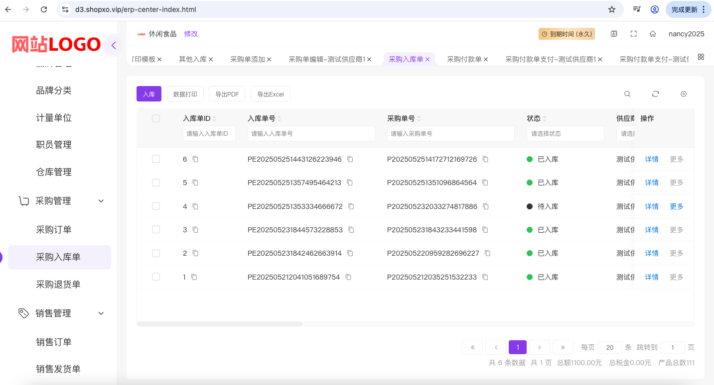This screenshot has width=714, height=385.
Task: Click the 导出Excel button
Action: pyautogui.click(x=271, y=94)
